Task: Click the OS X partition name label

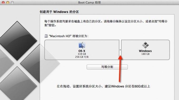Action: point(82,51)
